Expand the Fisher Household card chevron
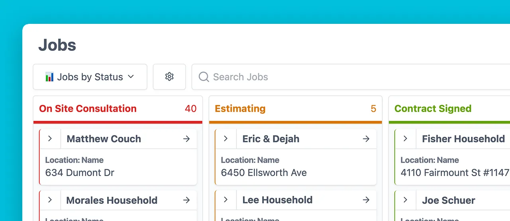 click(x=406, y=139)
